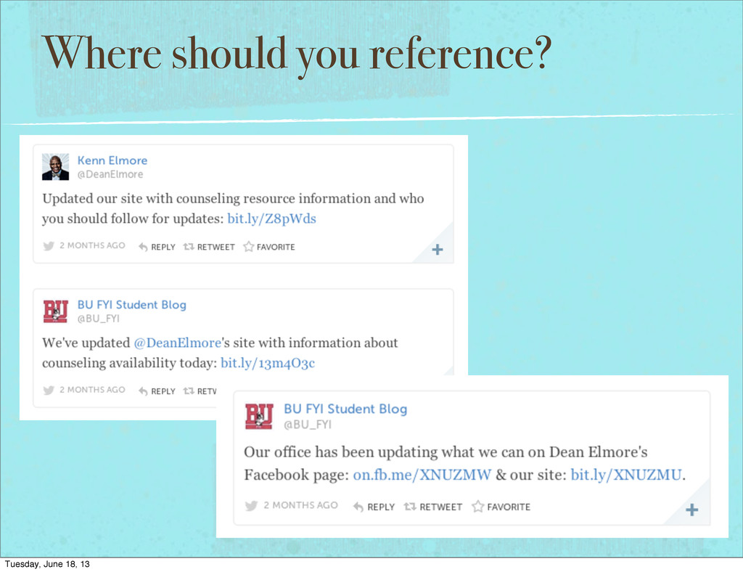This screenshot has width=743, height=572.
Task: Click the @DeanElmore handle under Kenn Elmore
Action: [x=110, y=174]
